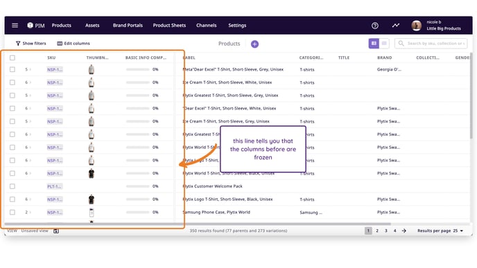Select all products with header checkbox
The height and width of the screenshot is (268, 477).
[12, 57]
